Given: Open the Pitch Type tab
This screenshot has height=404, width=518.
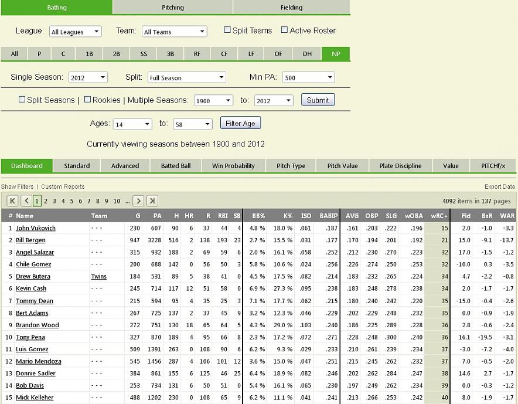Looking at the screenshot, I should point(291,165).
